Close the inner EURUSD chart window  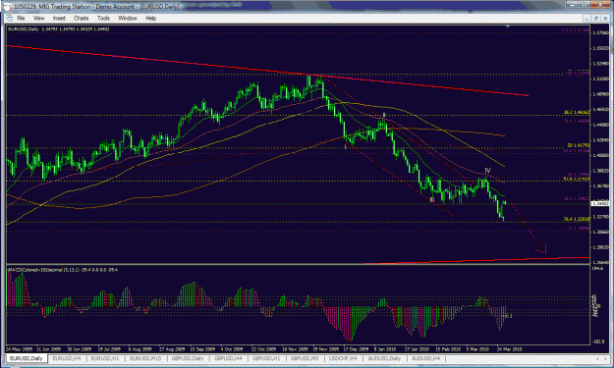(604, 18)
